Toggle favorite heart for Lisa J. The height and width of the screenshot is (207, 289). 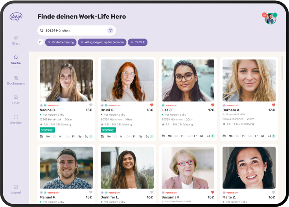coord(212,105)
